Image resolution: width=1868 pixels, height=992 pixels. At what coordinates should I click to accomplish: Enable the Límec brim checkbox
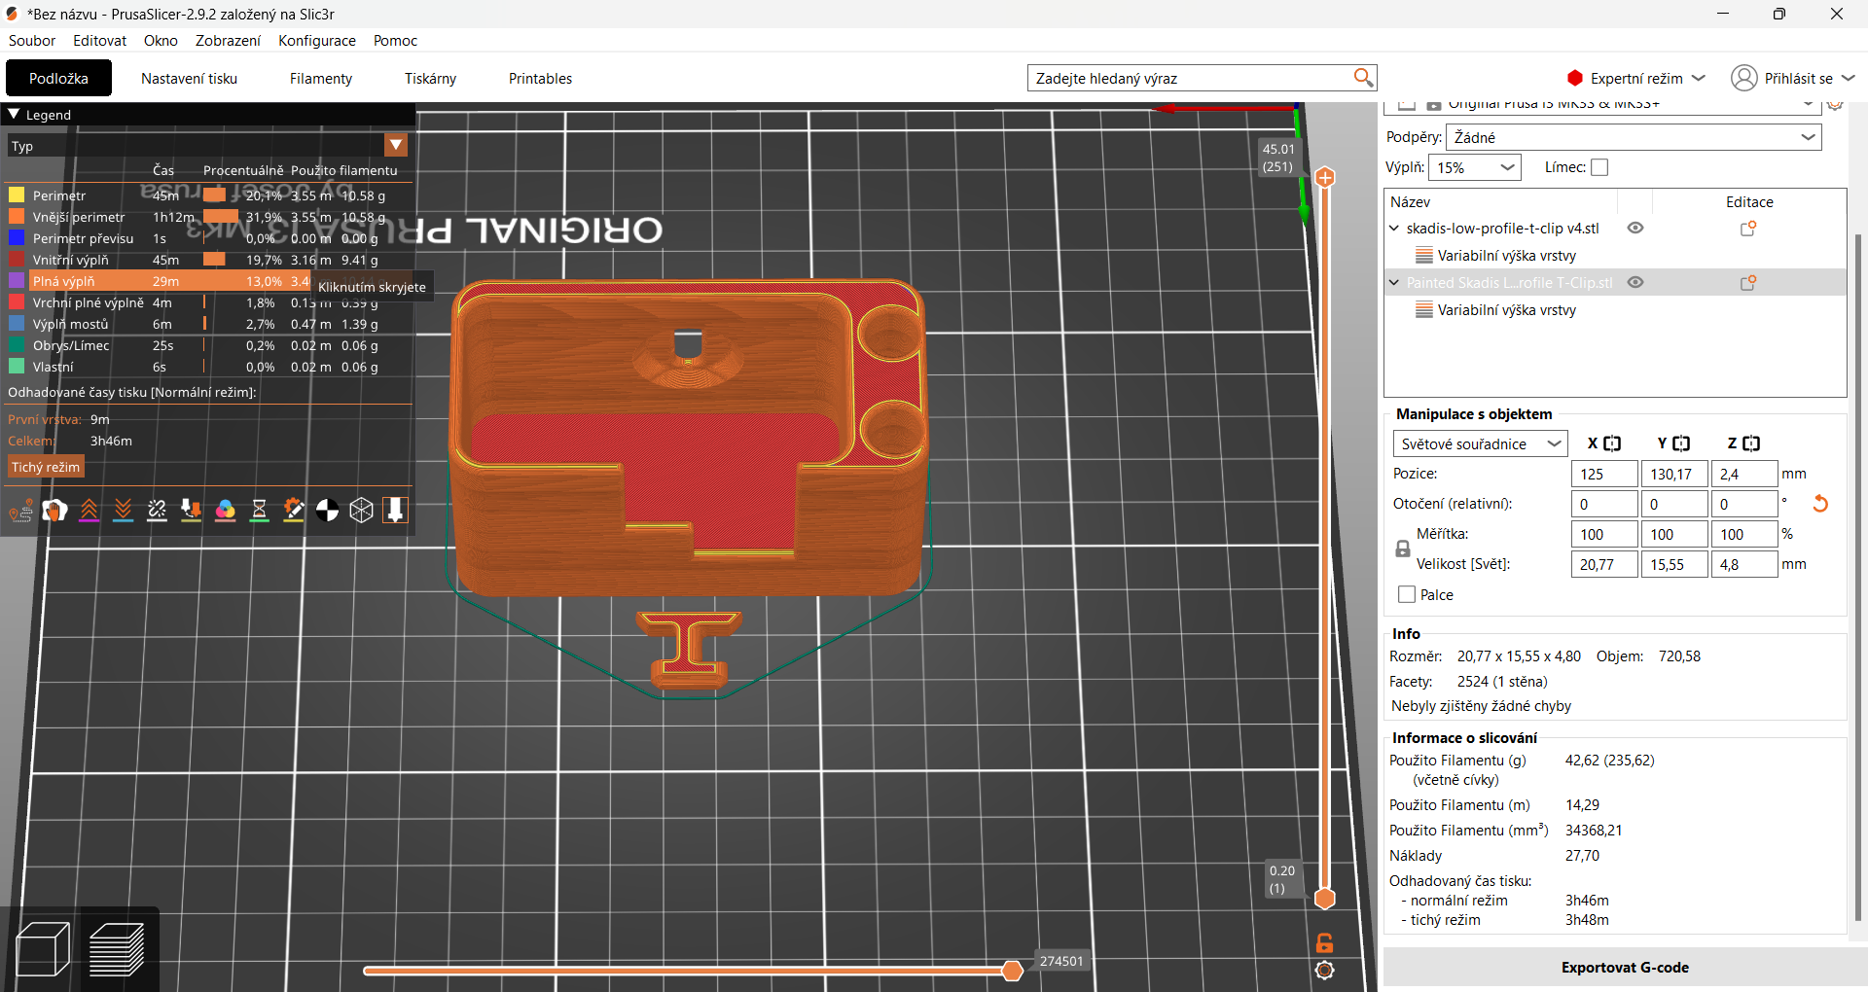tap(1599, 167)
